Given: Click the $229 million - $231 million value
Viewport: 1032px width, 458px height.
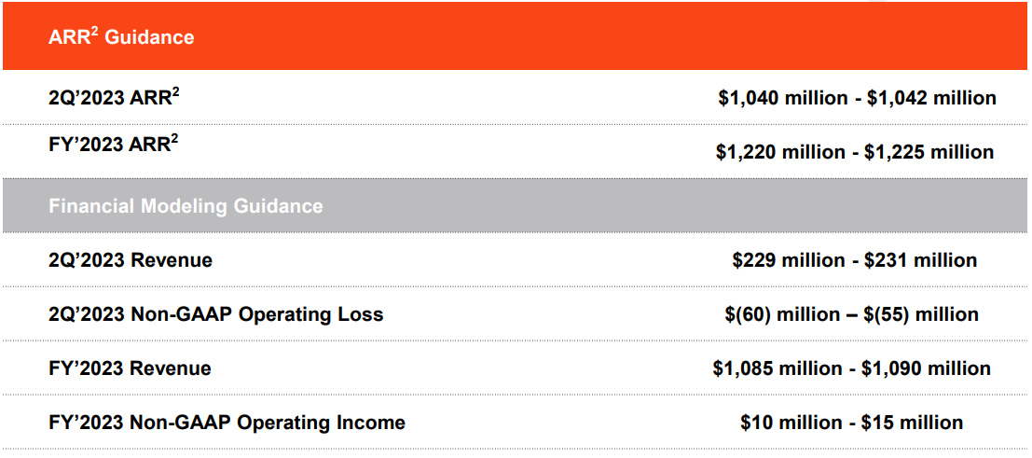Looking at the screenshot, I should pos(854,259).
